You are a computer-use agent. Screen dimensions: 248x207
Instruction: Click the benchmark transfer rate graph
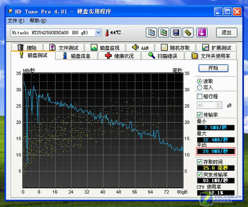pyautogui.click(x=103, y=131)
